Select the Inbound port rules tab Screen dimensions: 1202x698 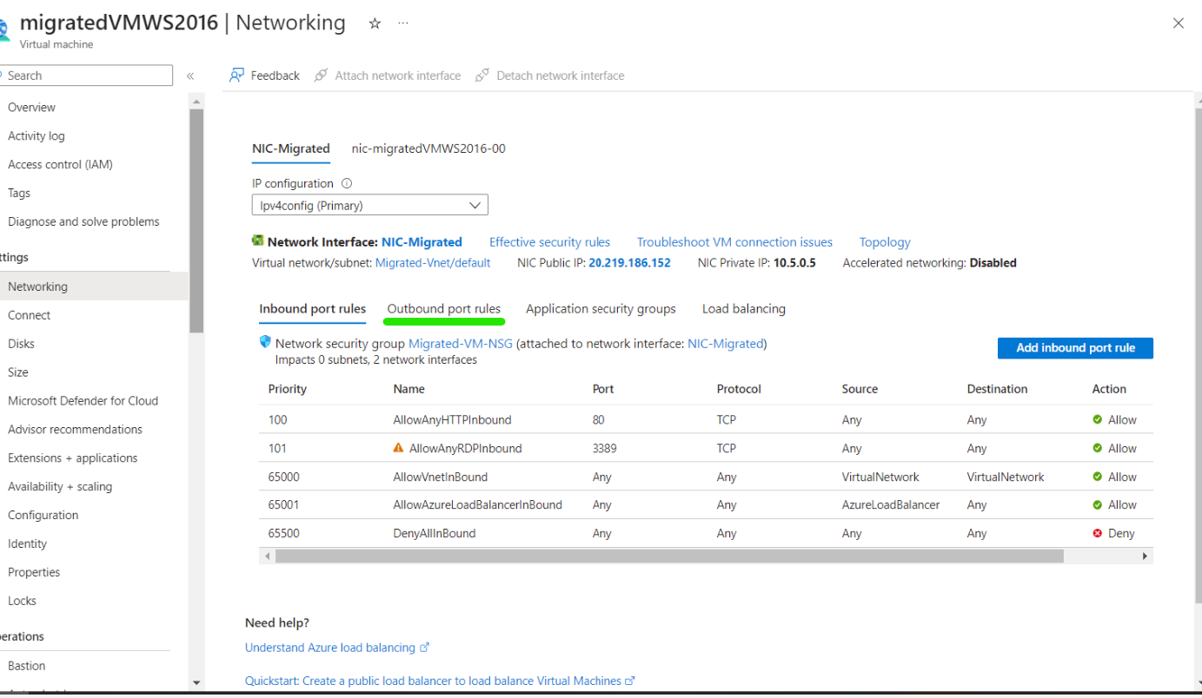click(313, 309)
